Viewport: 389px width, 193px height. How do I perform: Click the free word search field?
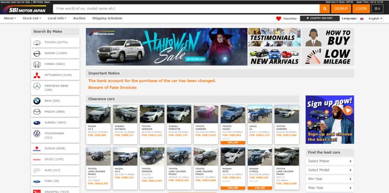coord(186,9)
